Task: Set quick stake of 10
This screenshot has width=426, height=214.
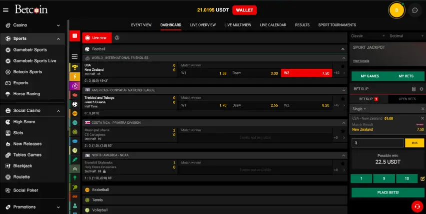Action: coord(407,179)
